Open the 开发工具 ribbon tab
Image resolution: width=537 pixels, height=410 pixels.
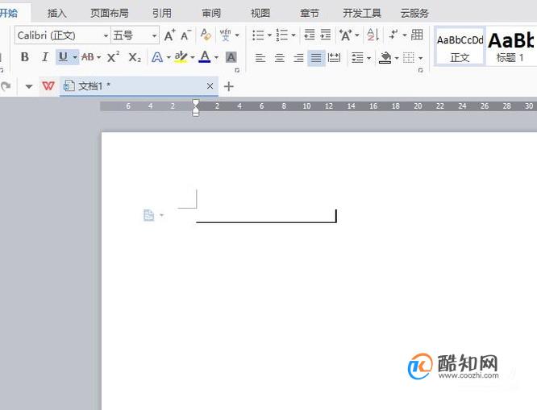point(362,14)
